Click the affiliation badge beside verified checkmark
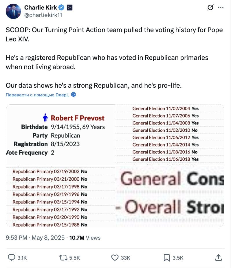231x268 pixels. pos(69,8)
